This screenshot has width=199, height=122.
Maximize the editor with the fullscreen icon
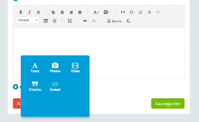[70, 21]
